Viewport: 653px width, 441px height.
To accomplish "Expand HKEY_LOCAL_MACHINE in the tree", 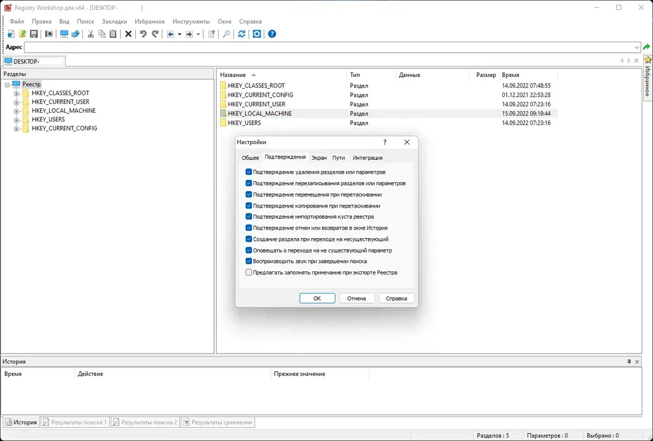I will click(x=16, y=111).
